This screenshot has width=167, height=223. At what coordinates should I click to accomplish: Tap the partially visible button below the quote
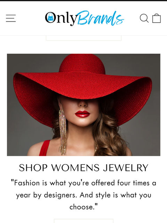83,221
